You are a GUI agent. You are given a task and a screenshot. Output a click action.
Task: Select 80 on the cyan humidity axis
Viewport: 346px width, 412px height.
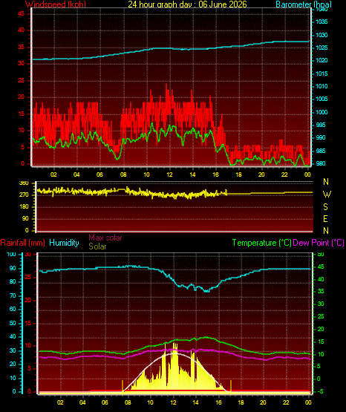[x=13, y=281]
